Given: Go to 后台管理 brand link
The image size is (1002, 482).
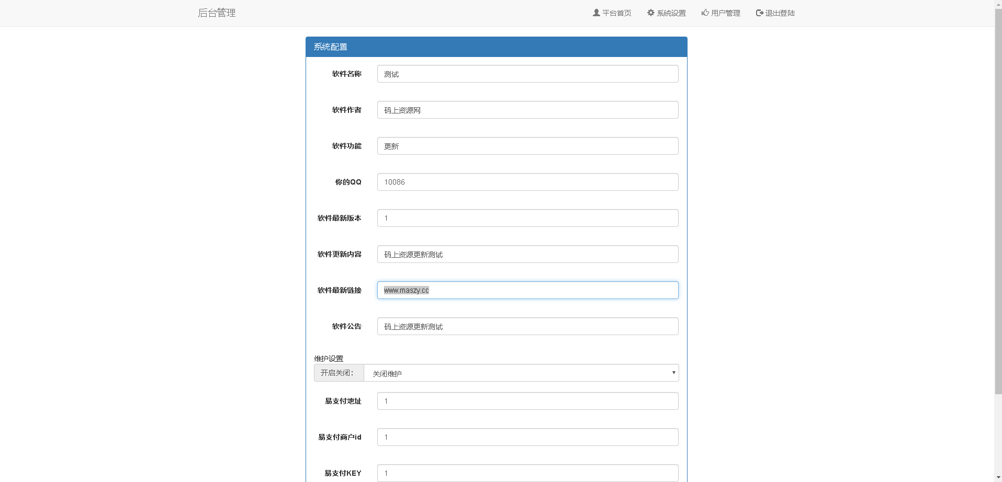Looking at the screenshot, I should 217,13.
